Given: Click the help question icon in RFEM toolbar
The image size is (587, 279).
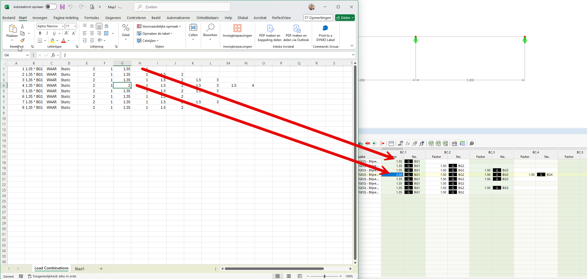Looking at the screenshot, I should coord(472,143).
